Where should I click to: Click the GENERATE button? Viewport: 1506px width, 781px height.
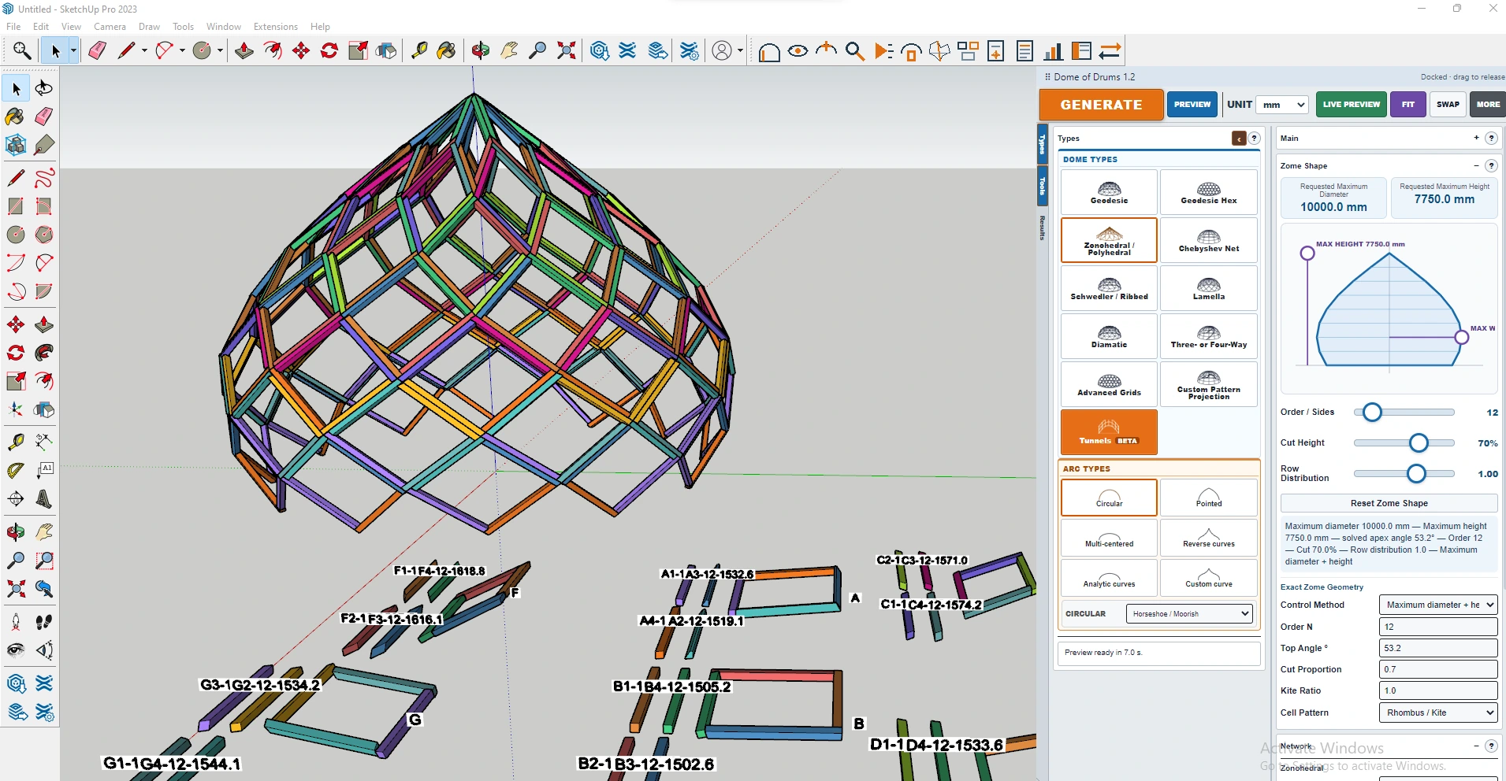pyautogui.click(x=1101, y=104)
